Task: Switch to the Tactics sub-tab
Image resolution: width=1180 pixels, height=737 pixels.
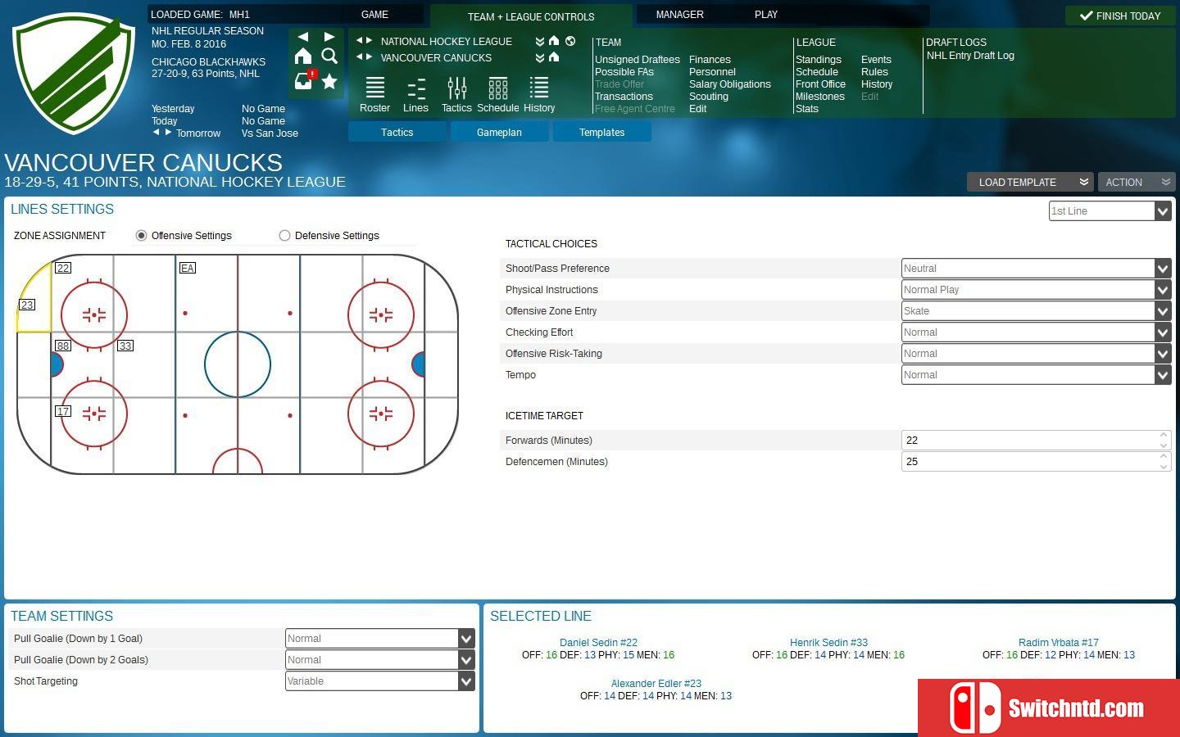Action: (397, 132)
